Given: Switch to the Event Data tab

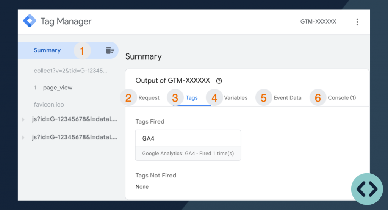Looking at the screenshot, I should 288,98.
